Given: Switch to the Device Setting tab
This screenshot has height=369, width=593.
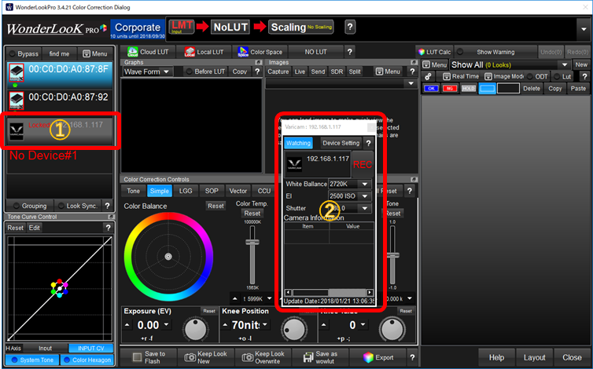Looking at the screenshot, I should coord(341,143).
